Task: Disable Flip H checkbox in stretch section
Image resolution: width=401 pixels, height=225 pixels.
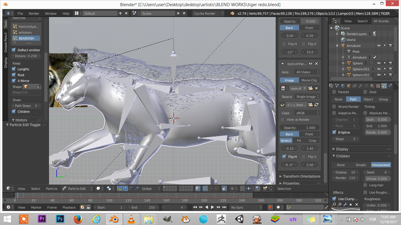Action: click(284, 156)
